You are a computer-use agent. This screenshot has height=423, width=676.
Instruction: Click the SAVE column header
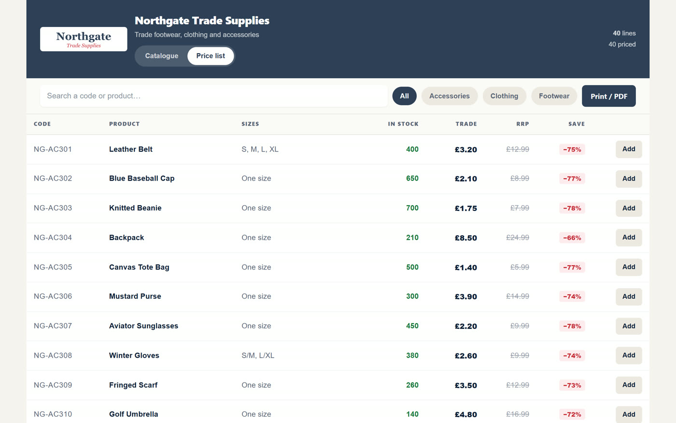pyautogui.click(x=577, y=124)
